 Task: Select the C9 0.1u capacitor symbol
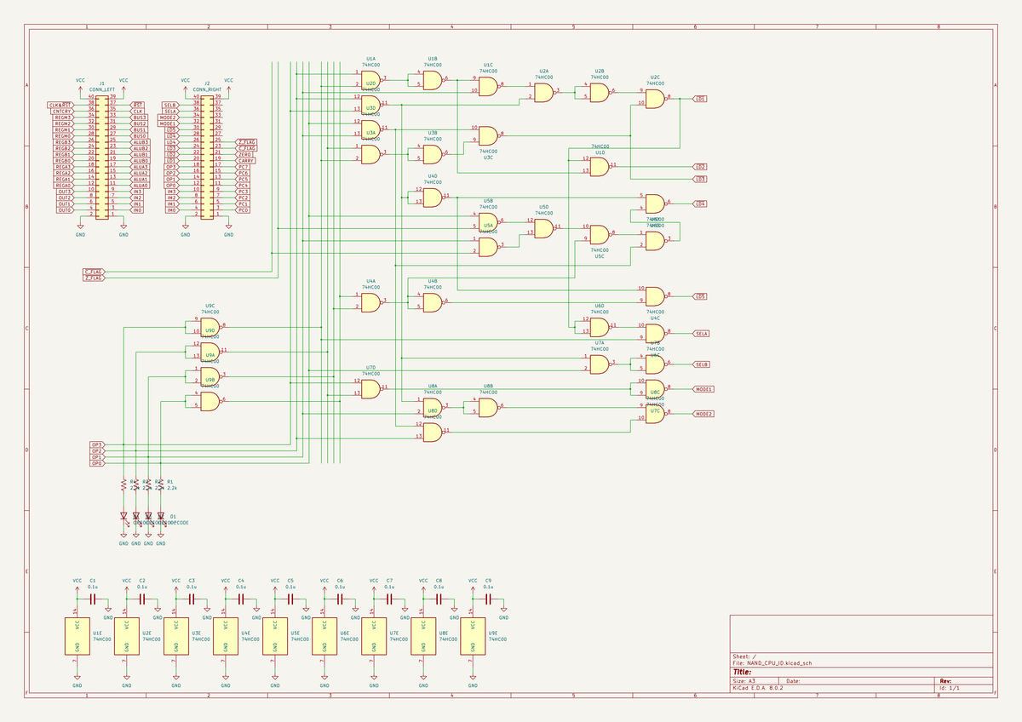click(x=488, y=599)
